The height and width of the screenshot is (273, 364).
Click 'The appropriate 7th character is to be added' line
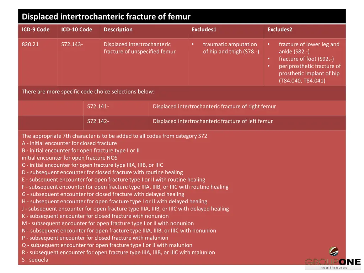click(x=114, y=136)
